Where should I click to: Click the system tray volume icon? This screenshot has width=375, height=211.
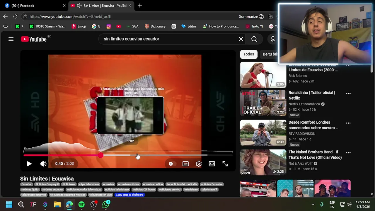tap(349, 205)
